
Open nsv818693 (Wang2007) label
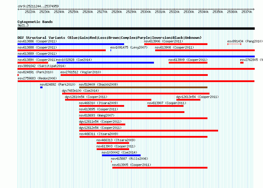97,115
